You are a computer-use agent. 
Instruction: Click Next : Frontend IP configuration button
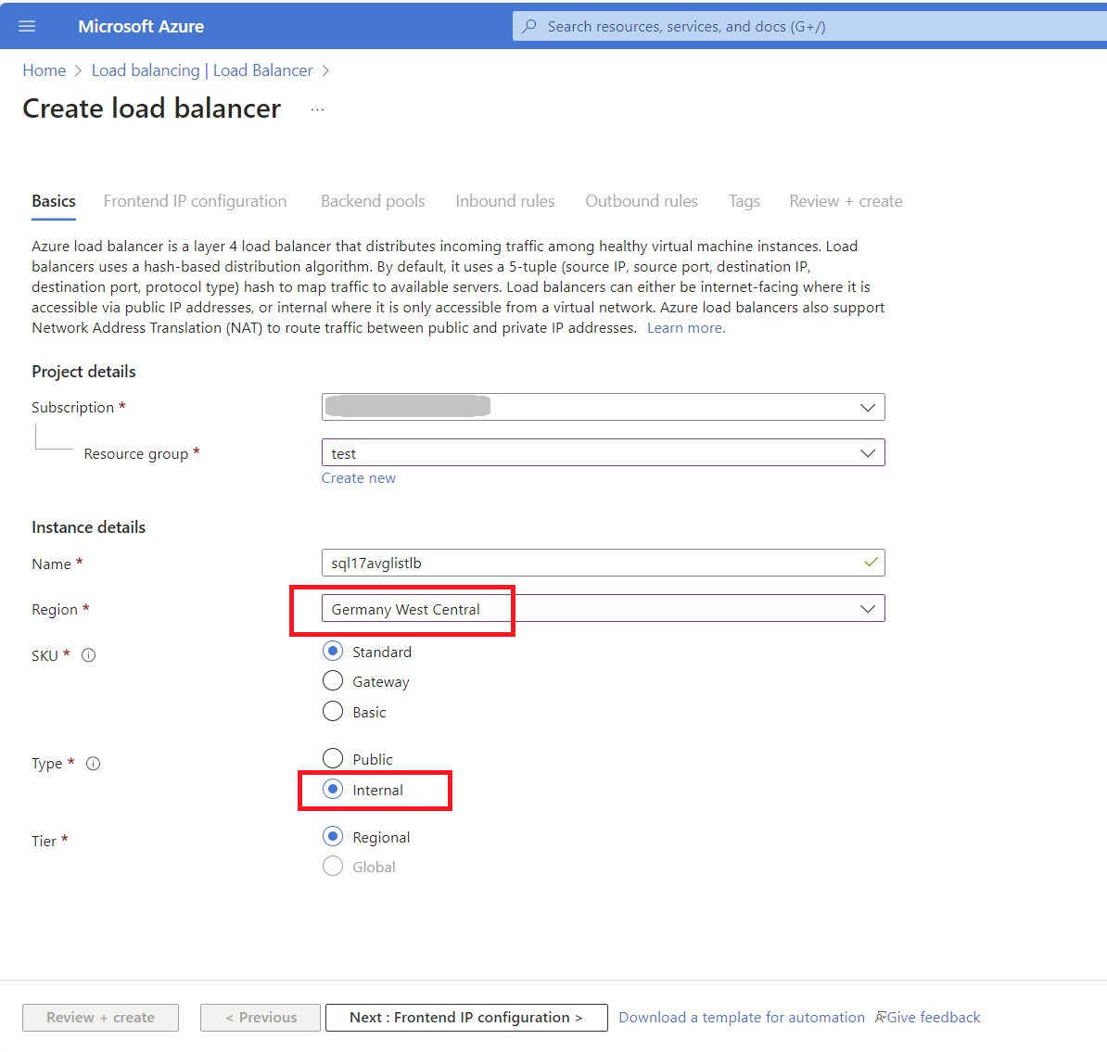[466, 1018]
